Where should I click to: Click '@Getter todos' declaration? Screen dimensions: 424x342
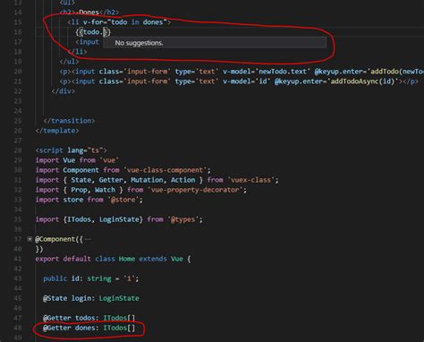point(89,318)
